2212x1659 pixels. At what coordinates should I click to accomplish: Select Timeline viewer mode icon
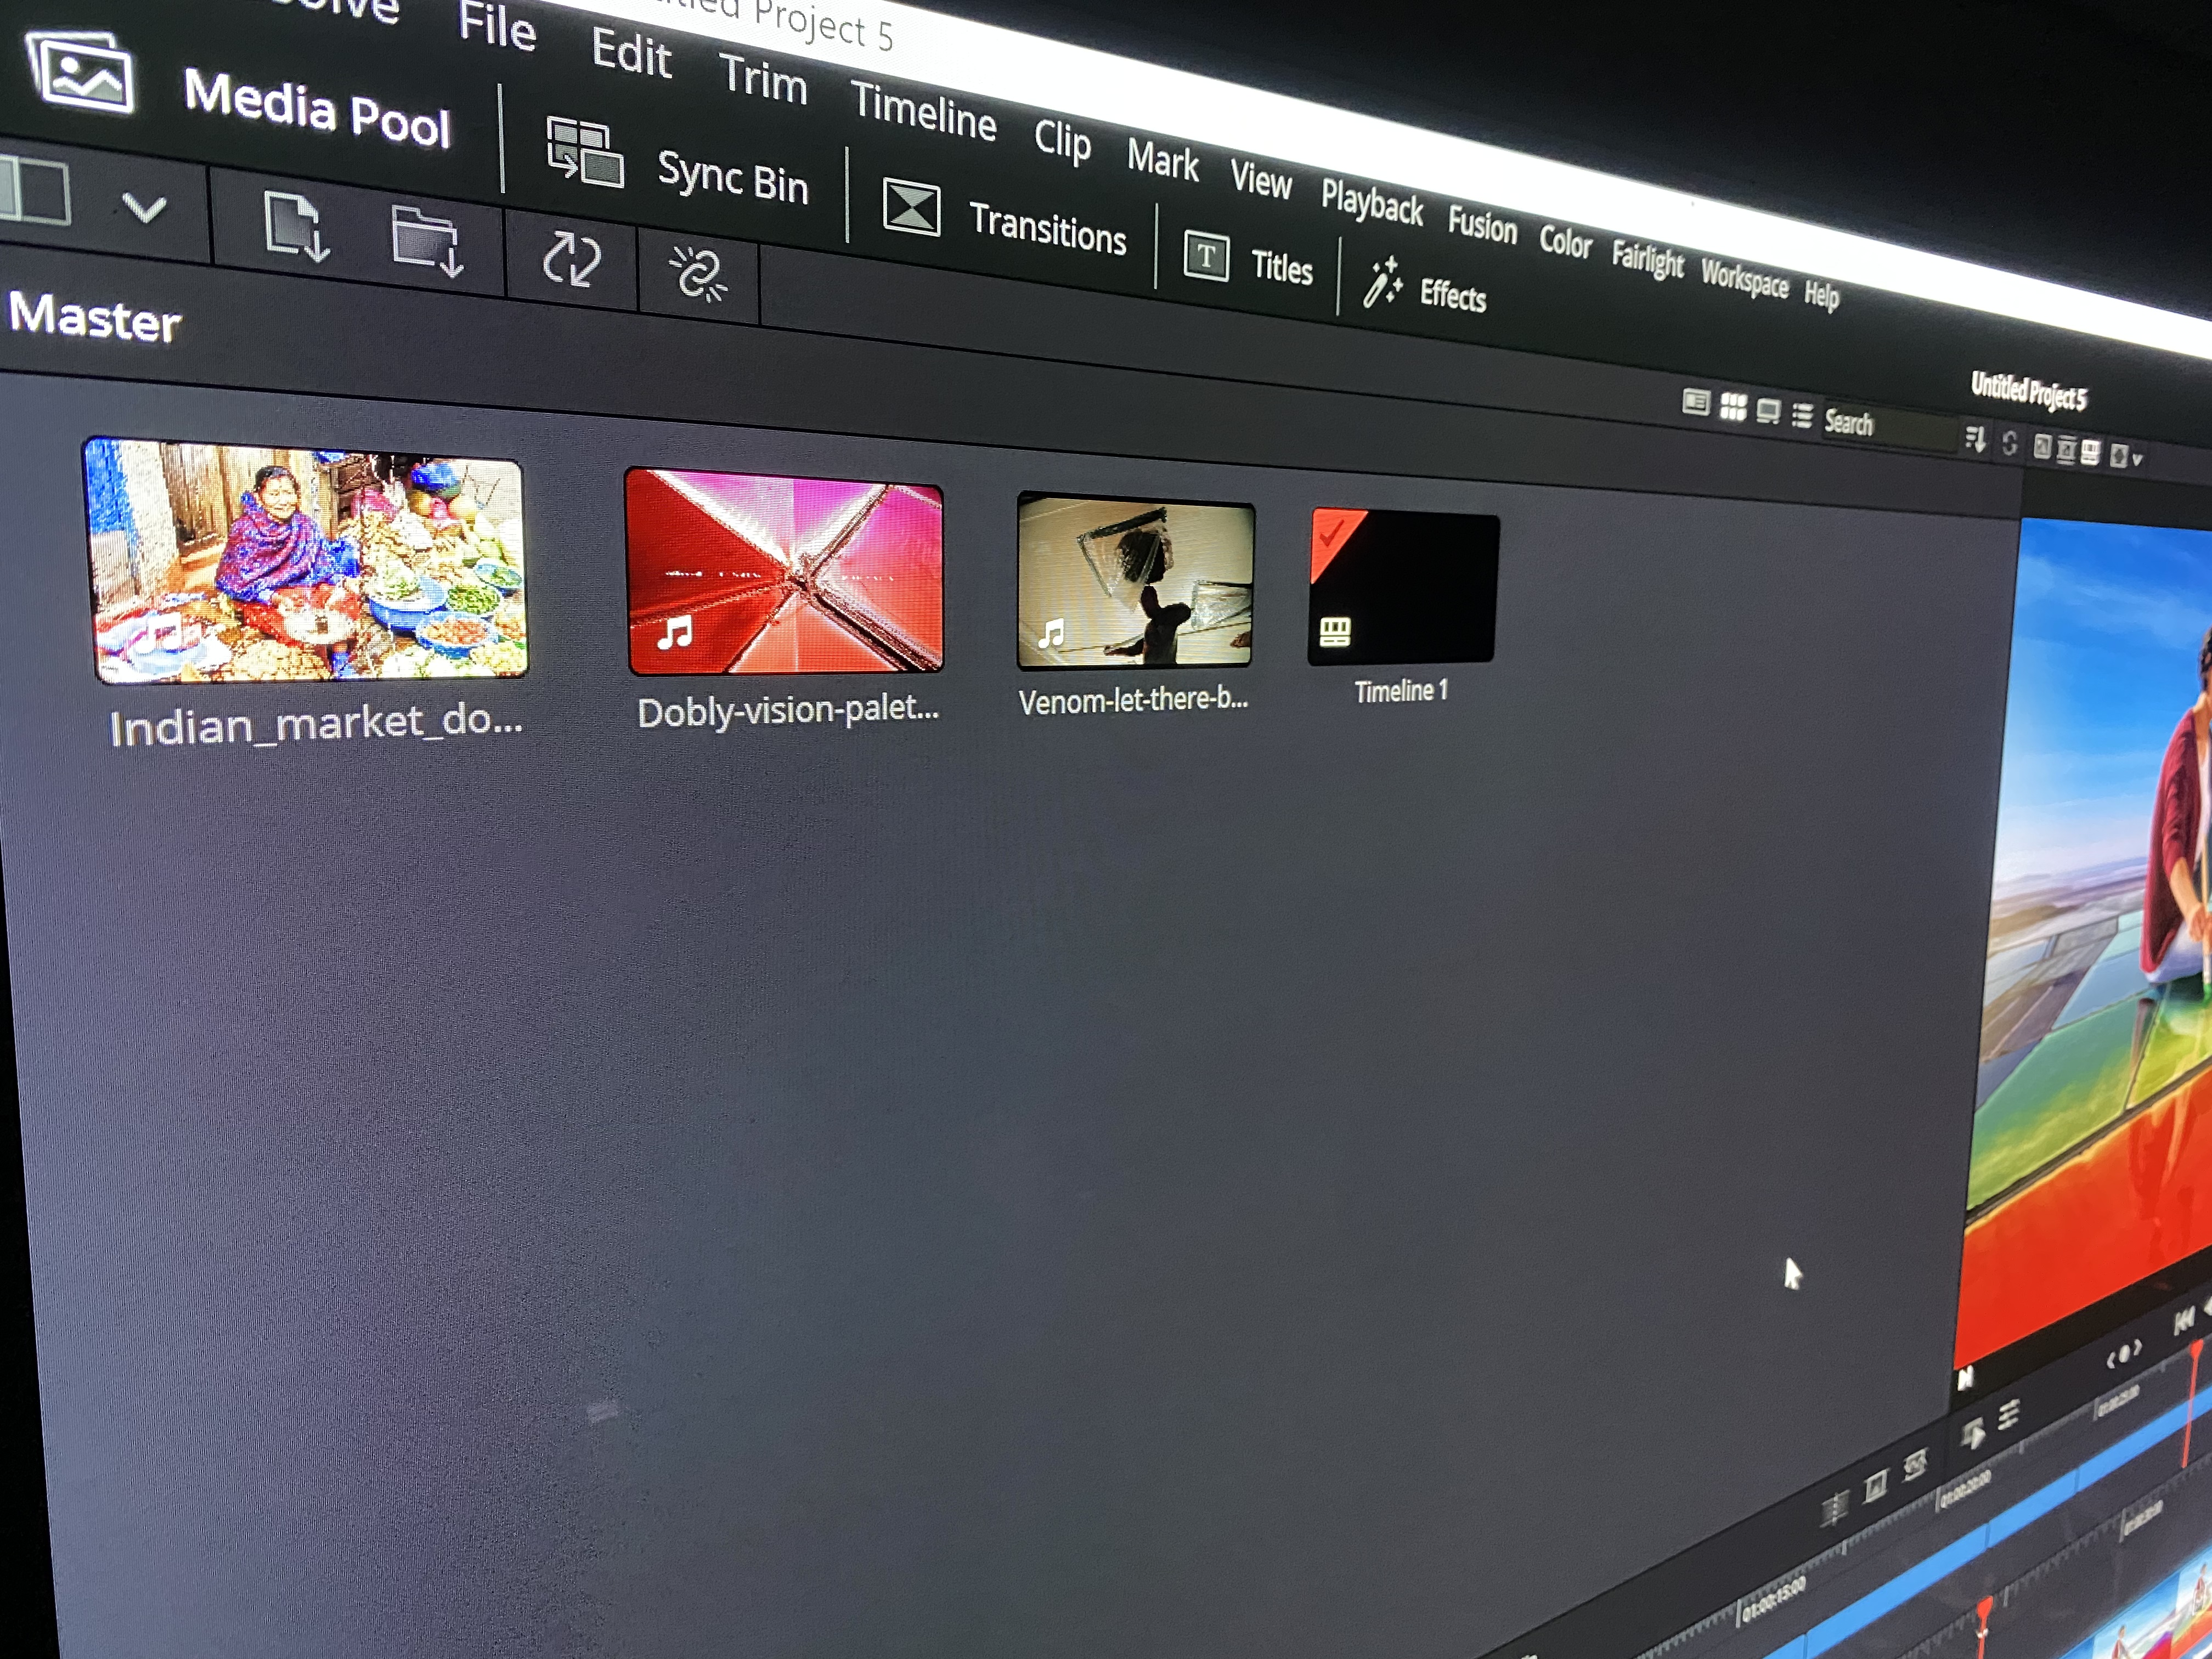[2090, 453]
